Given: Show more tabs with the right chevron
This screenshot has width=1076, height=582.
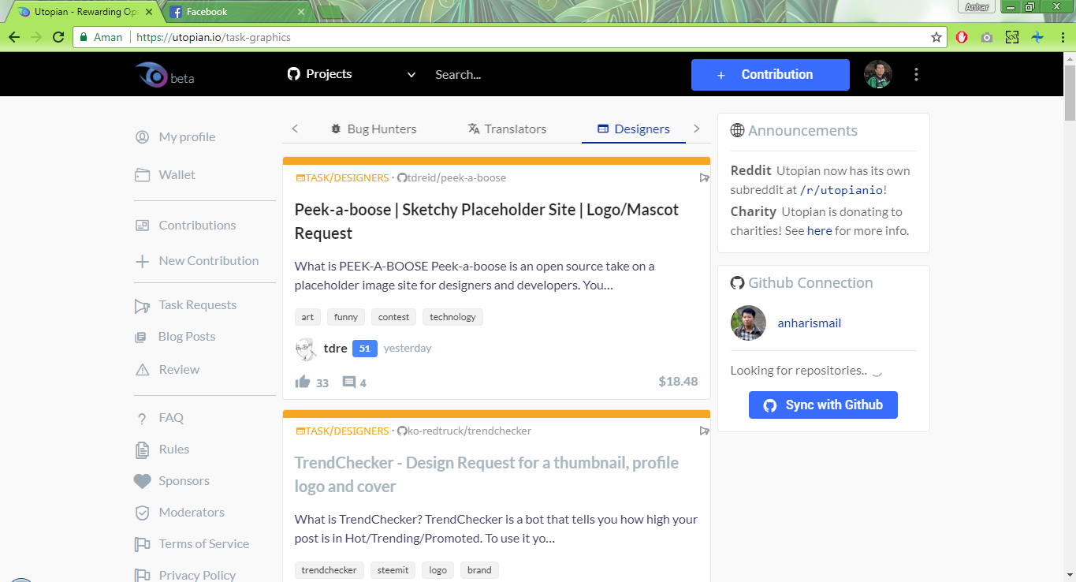Looking at the screenshot, I should [x=696, y=129].
